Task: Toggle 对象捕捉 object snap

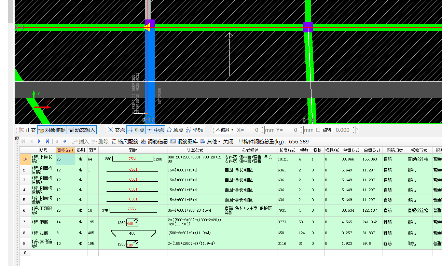Action: (x=52, y=130)
